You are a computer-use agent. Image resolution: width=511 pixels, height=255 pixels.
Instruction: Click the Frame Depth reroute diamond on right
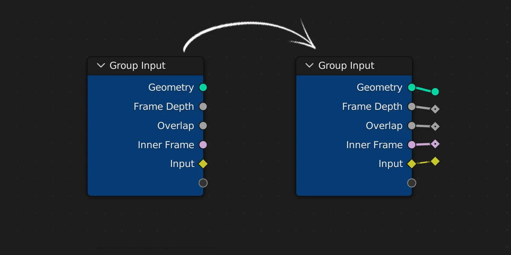coord(435,109)
